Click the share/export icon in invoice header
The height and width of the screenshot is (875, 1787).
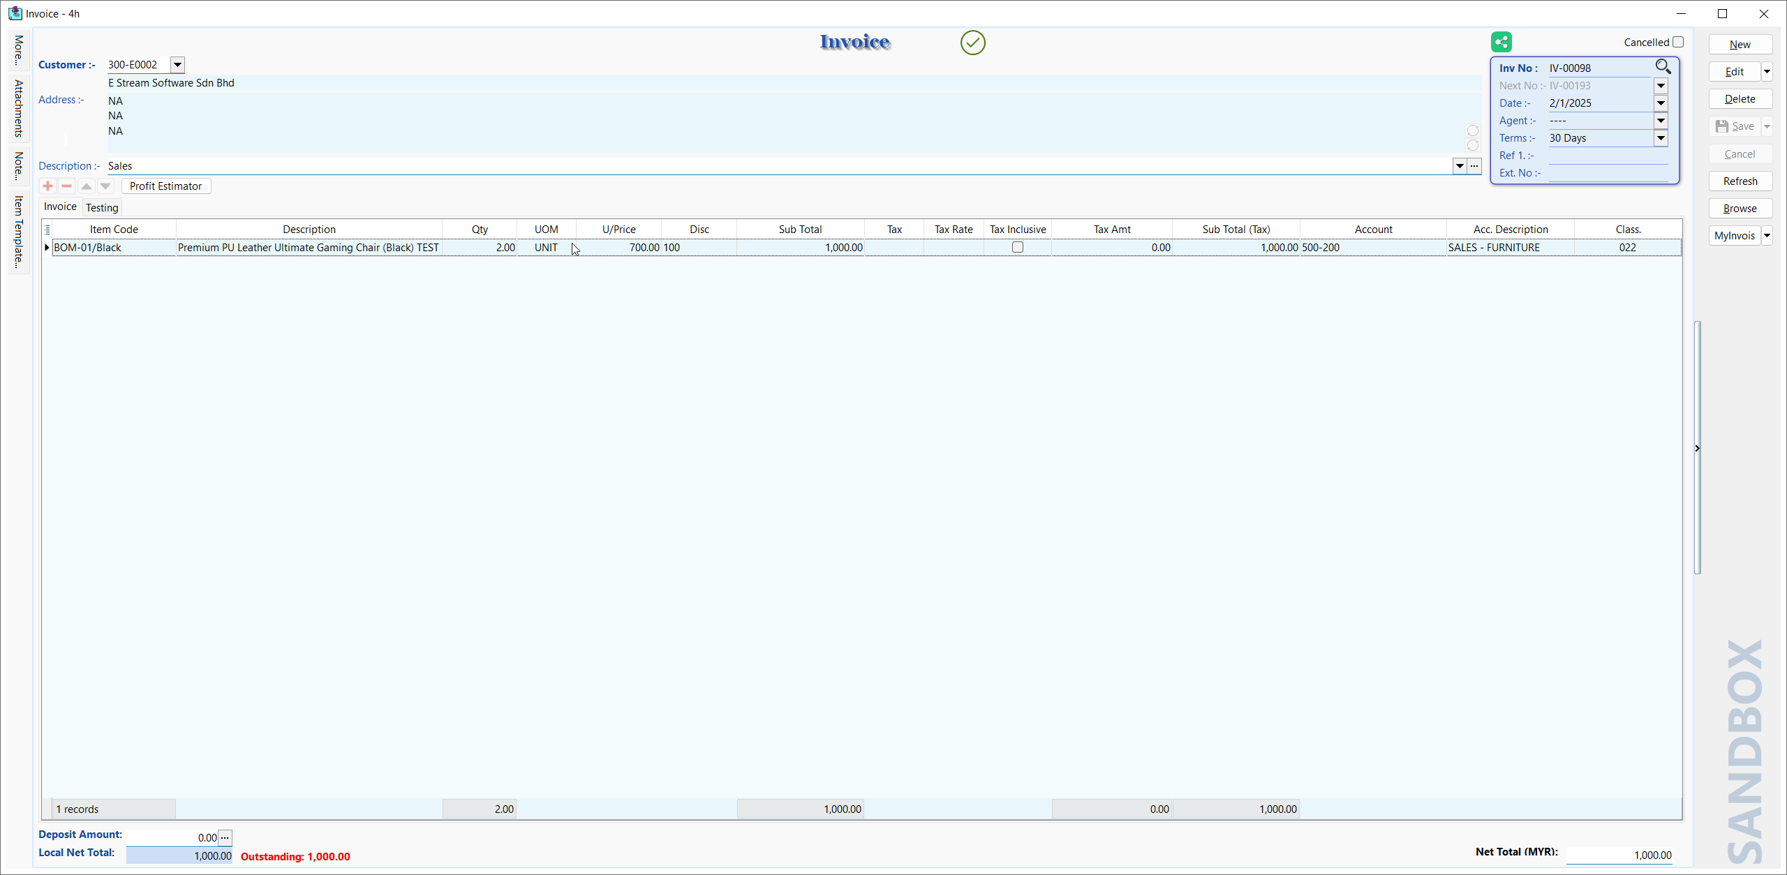tap(1502, 42)
